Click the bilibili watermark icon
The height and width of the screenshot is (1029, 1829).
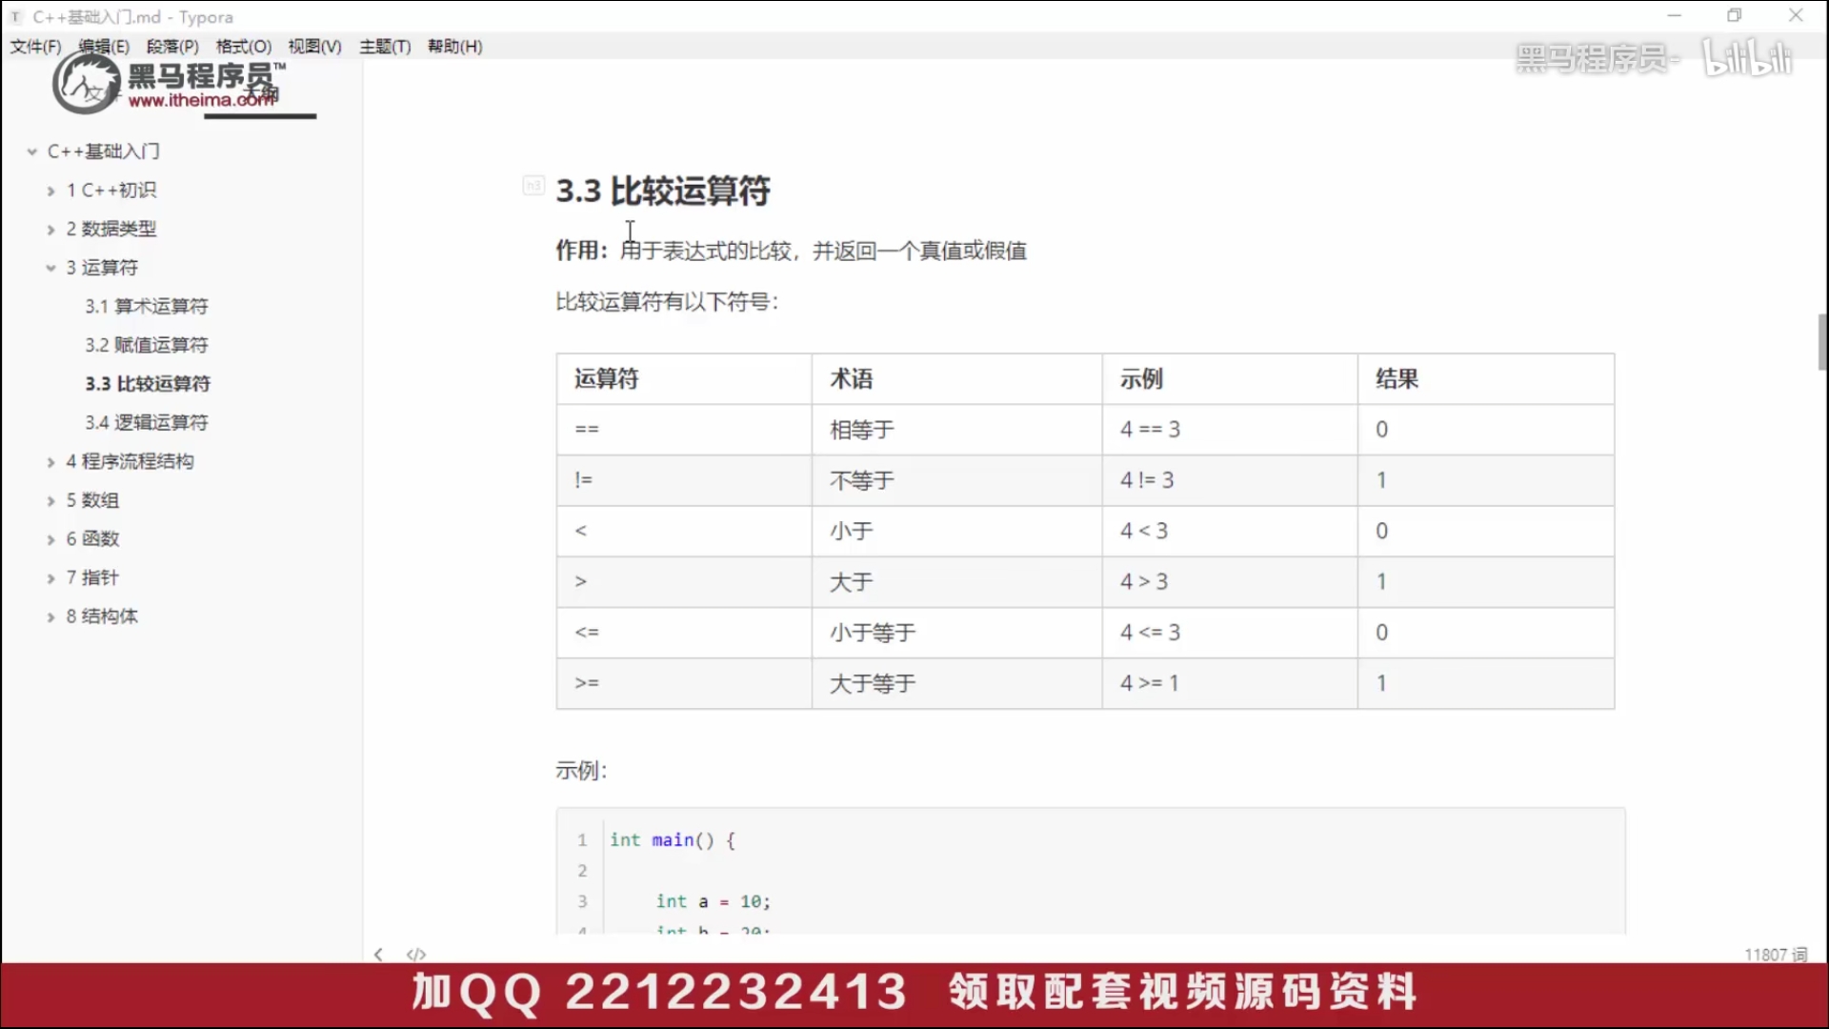[x=1748, y=57]
